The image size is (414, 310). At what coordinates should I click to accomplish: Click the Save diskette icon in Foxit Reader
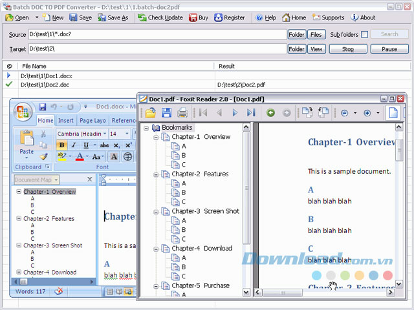coord(167,113)
